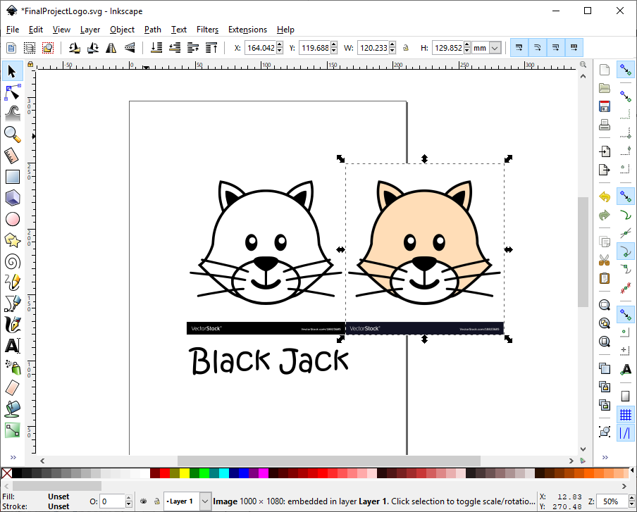Open the Path menu

pos(153,30)
